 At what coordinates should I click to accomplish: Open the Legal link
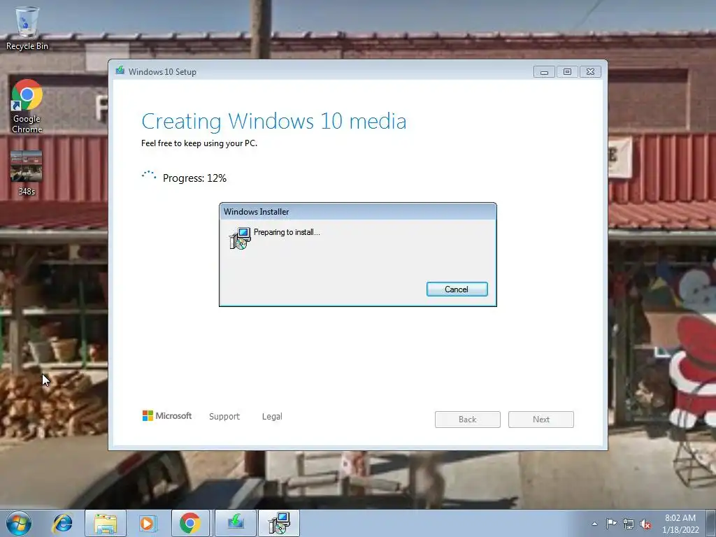pos(272,417)
